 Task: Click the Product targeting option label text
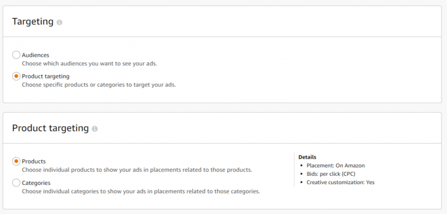45,76
